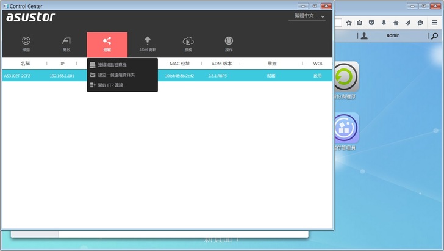Viewport: 444px width, 251px height.
Task: Click IP address 192.168.1.101
Action: point(62,76)
